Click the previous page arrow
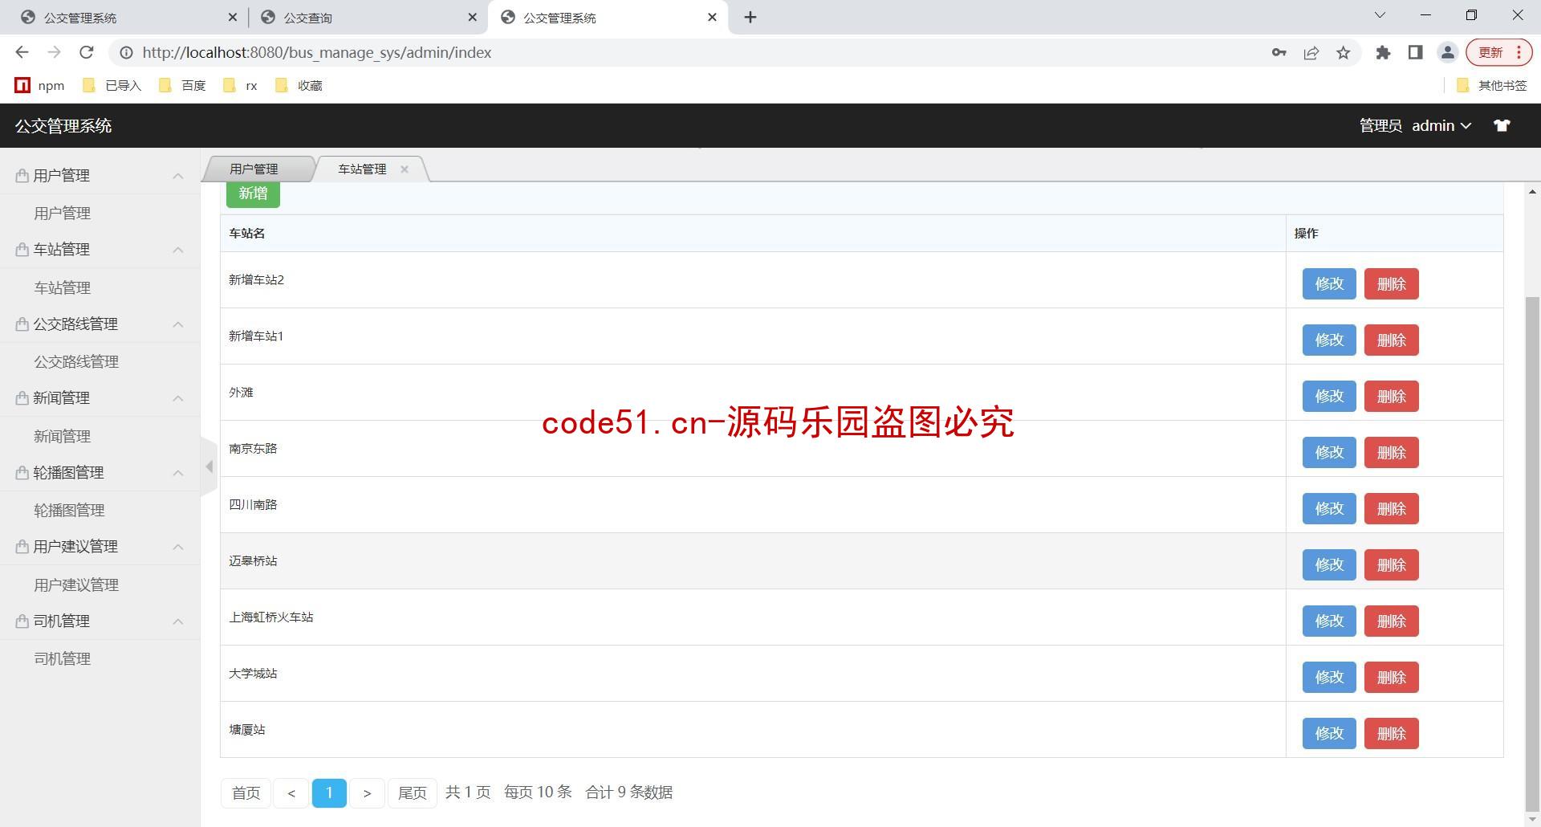The image size is (1541, 827). (x=291, y=793)
